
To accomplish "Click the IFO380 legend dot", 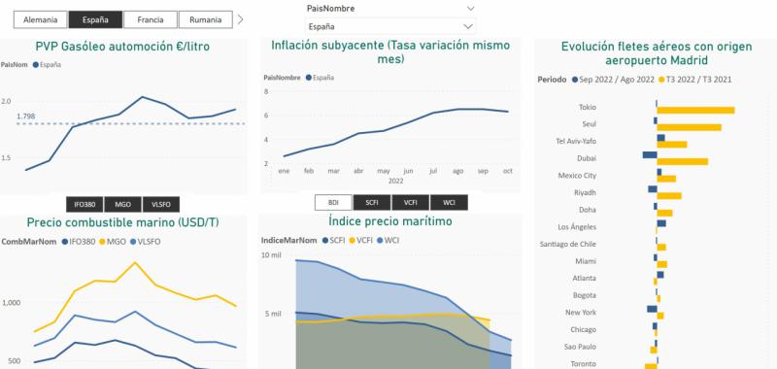I will [x=64, y=242].
